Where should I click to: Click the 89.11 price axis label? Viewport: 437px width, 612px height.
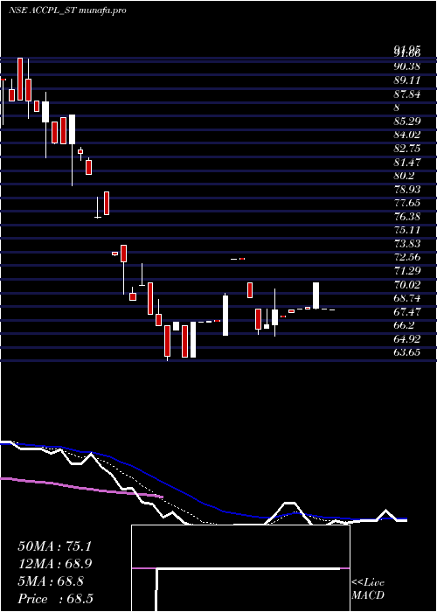click(407, 80)
